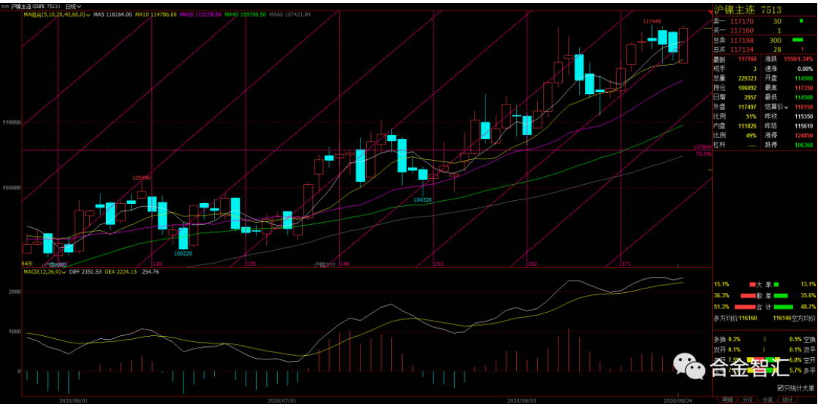Screen dimensions: 818x404
Task: Switch to the 明细 tab
Action: click(x=727, y=400)
